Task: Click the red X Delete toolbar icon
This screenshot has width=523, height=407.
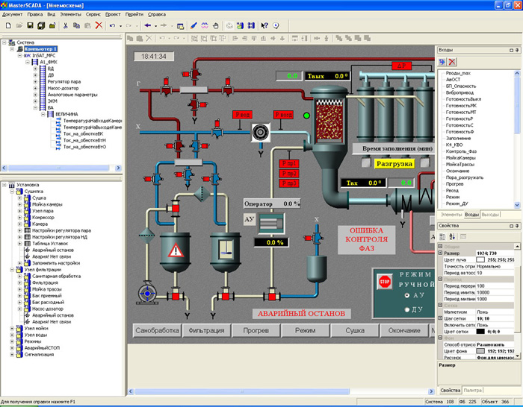Action: click(99, 25)
